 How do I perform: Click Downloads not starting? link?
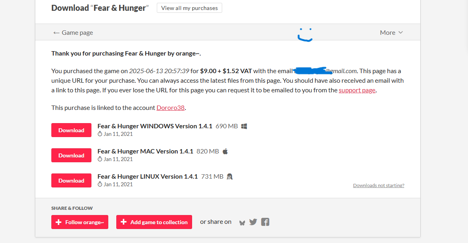tap(379, 185)
